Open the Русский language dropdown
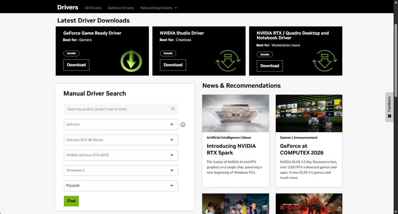The height and width of the screenshot is (214, 398). pos(121,186)
